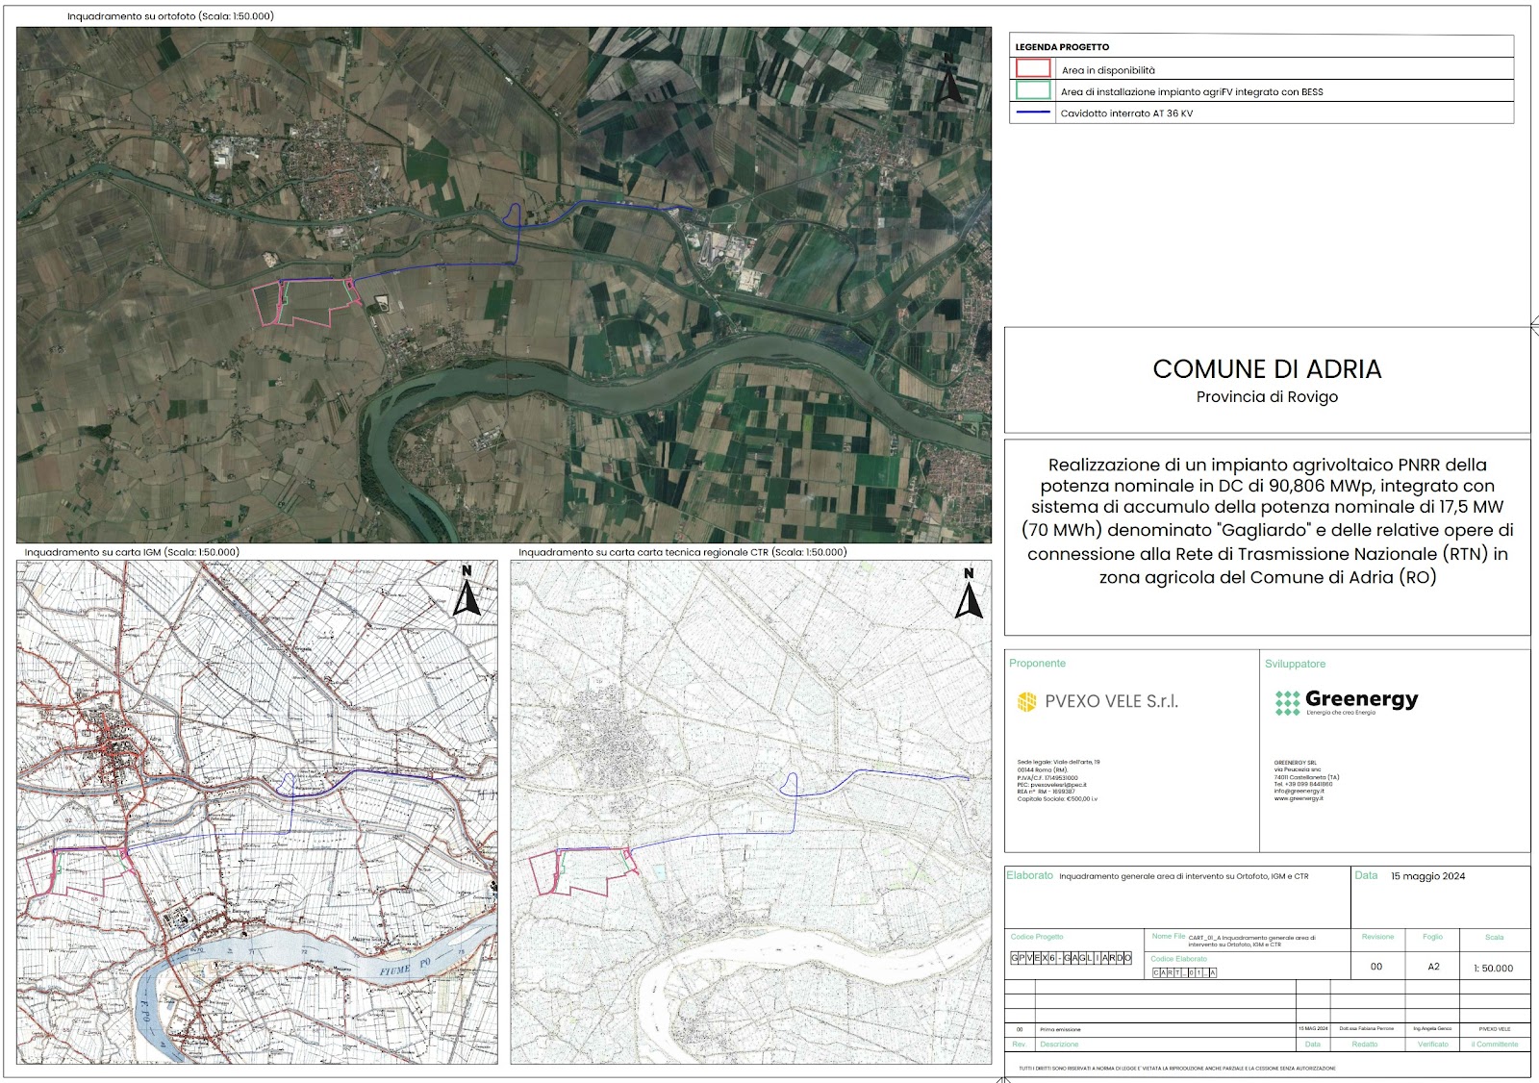
Task: Select the 'LEGENDA PROGETTO' heading
Action: point(1062,47)
